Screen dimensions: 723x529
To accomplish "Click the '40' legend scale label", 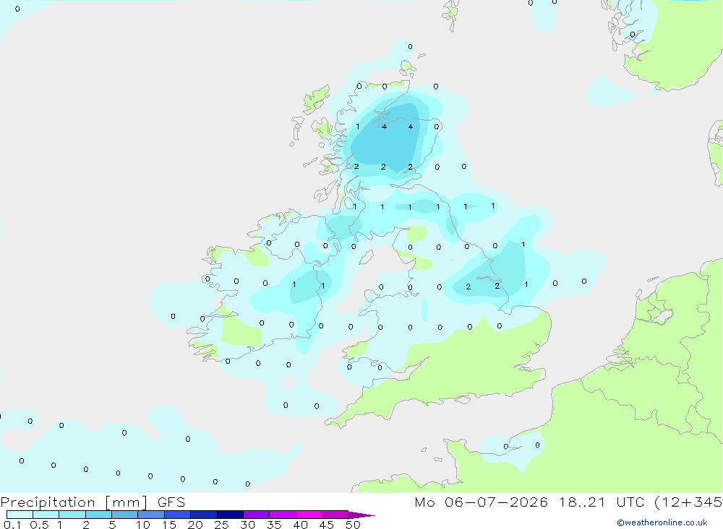I will [x=301, y=525].
